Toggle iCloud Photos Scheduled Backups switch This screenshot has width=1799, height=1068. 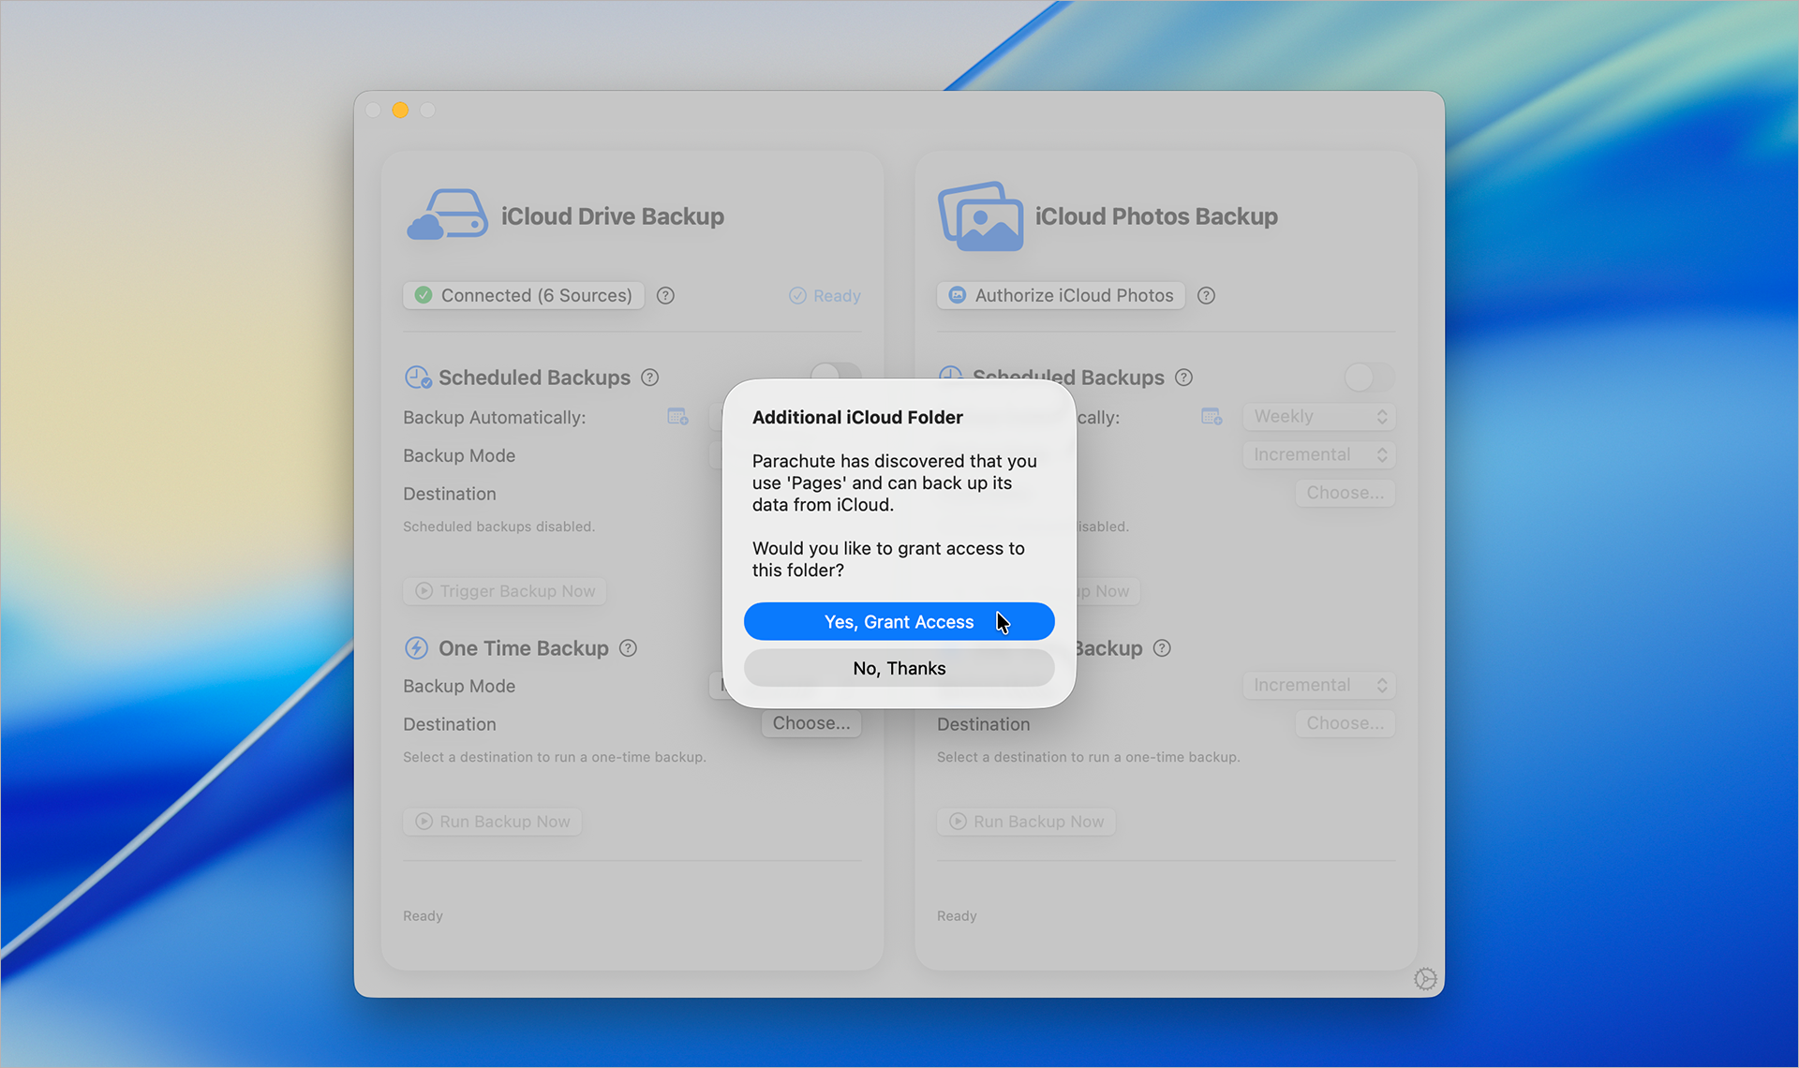point(1369,378)
